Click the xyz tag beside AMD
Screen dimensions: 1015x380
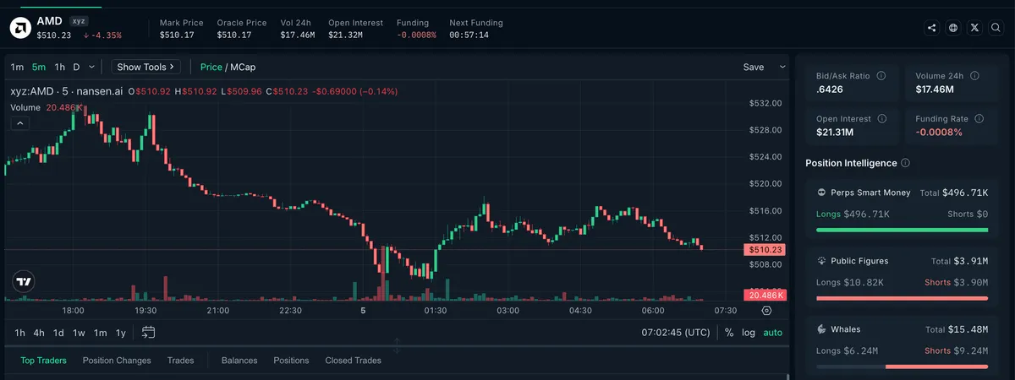pyautogui.click(x=79, y=19)
